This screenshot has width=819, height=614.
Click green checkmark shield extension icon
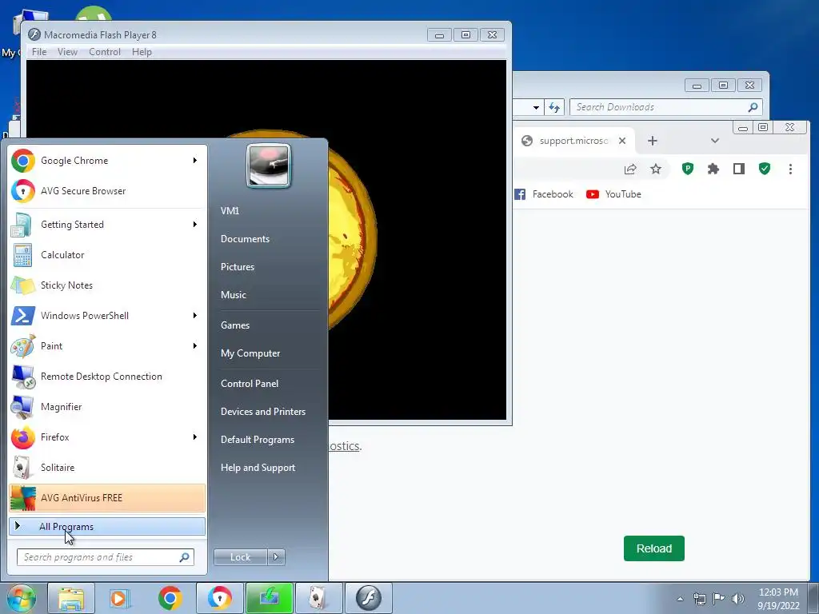point(765,169)
